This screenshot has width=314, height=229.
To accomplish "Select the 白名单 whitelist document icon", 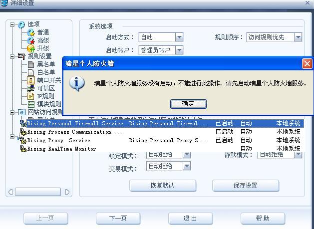I will (31, 72).
